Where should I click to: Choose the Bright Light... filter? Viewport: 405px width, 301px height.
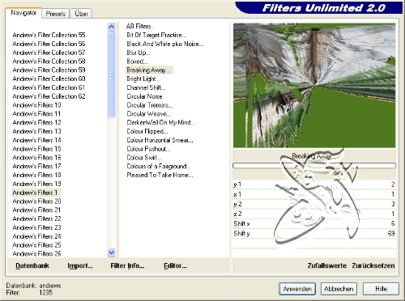[x=143, y=78]
